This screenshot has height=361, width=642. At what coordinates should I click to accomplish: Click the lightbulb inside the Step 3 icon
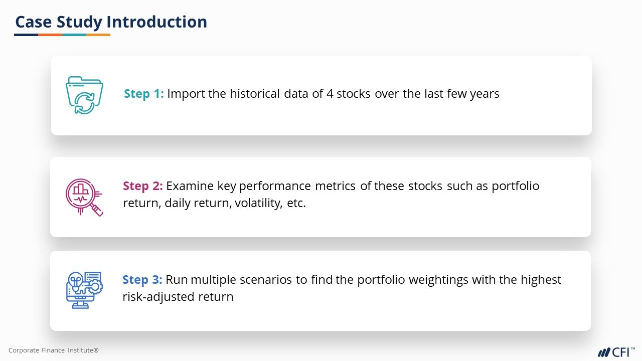pyautogui.click(x=76, y=278)
